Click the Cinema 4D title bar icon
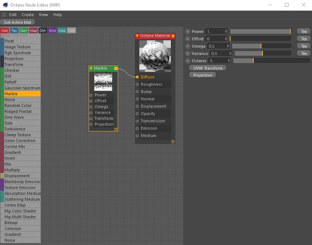Image resolution: width=312 pixels, height=245 pixels. coord(5,5)
